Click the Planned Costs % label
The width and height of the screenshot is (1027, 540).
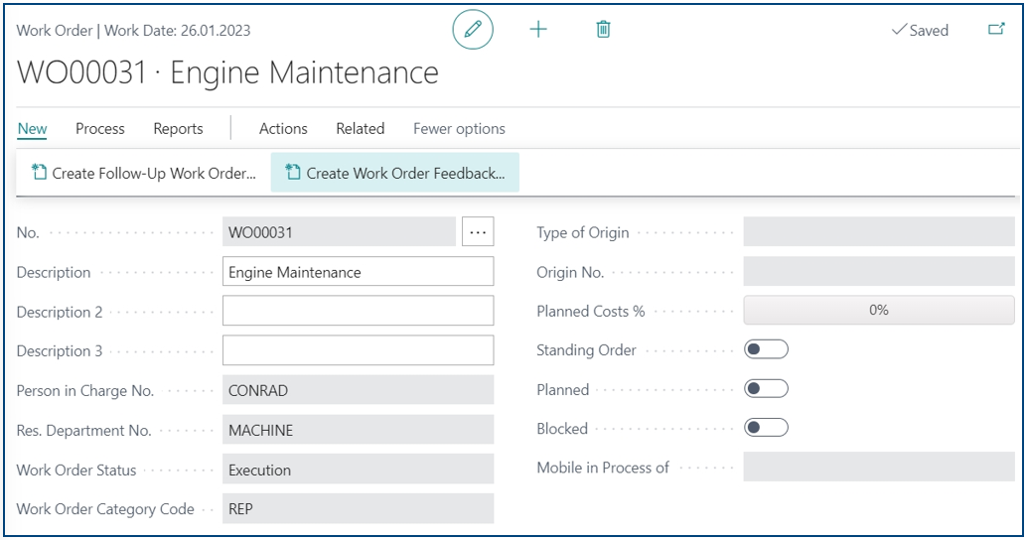(x=591, y=311)
